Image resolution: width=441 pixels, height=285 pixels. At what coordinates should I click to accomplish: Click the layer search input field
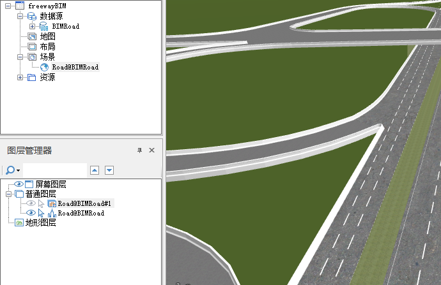[55, 170]
